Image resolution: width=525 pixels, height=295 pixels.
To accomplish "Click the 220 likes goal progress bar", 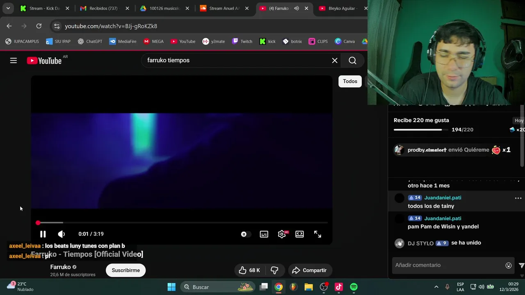I will click(x=421, y=129).
